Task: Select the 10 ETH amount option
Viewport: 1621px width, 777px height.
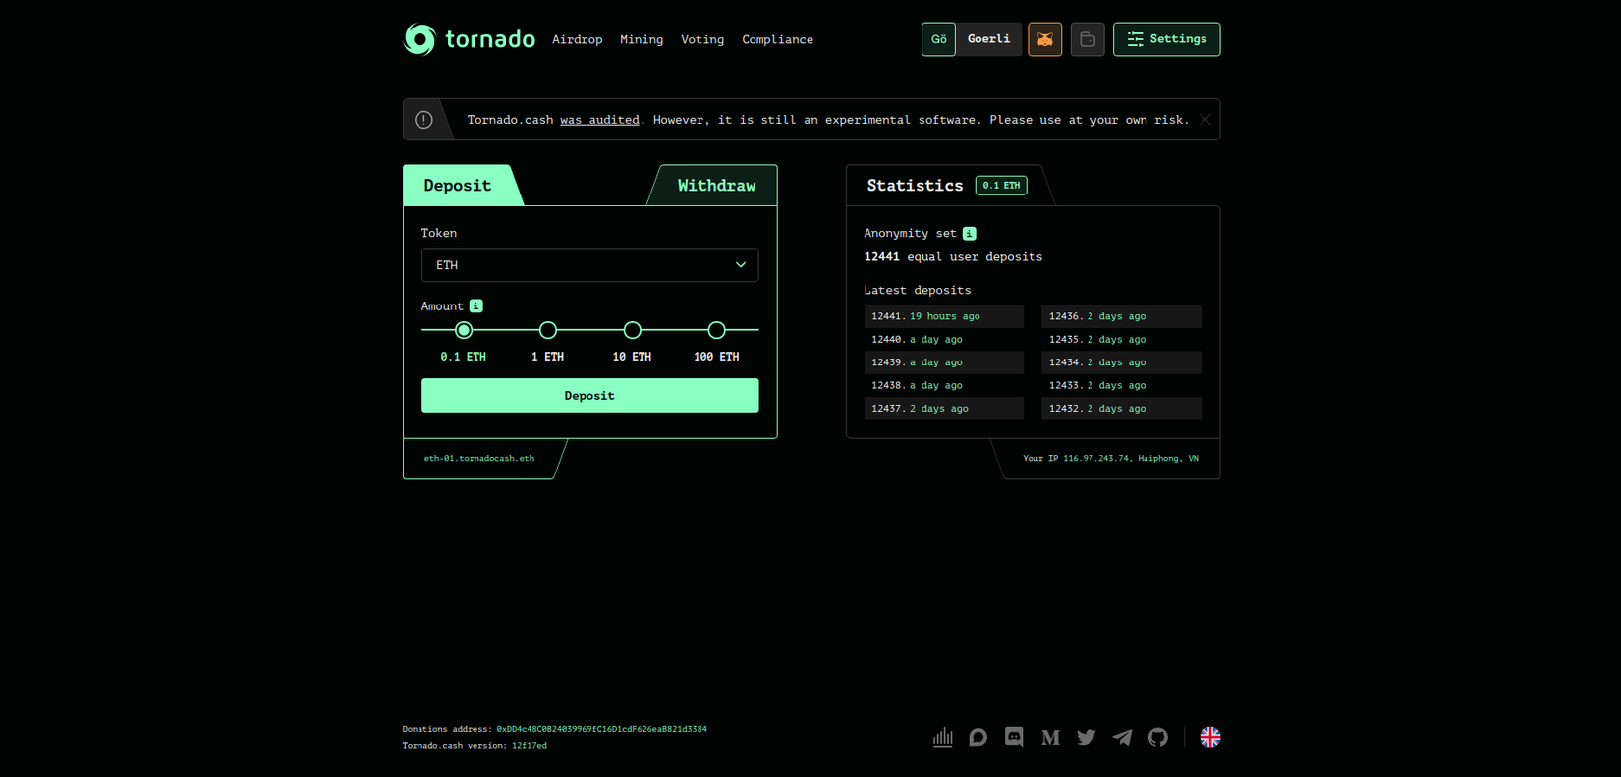Action: [x=633, y=330]
